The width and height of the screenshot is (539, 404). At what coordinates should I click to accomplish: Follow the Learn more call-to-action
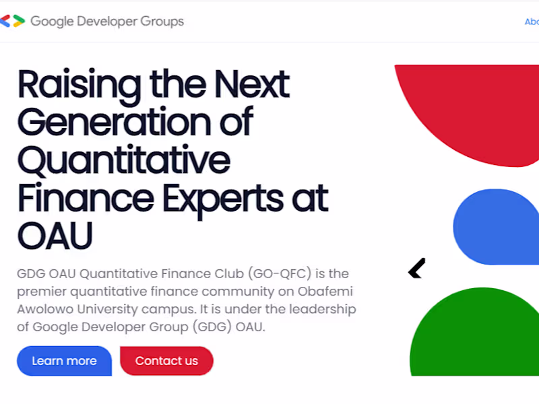tap(64, 361)
